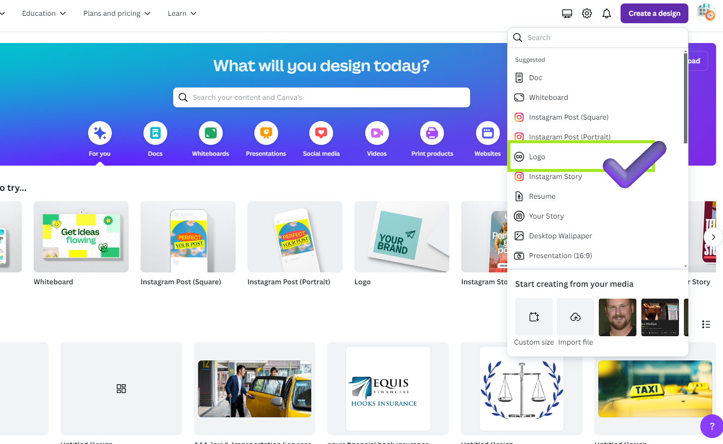Select the Videos category icon
Image resolution: width=723 pixels, height=444 pixels.
tap(377, 133)
